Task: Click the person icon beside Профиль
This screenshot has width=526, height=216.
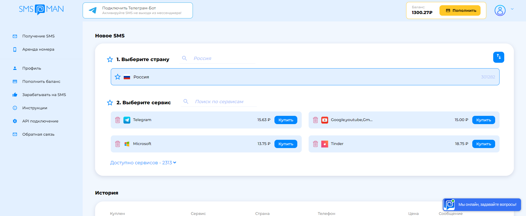Action: click(15, 68)
